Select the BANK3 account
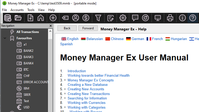199x112 pixels. click(x=28, y=57)
